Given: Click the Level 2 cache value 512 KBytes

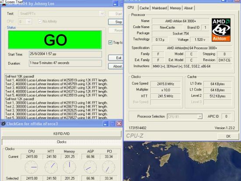Looking at the screenshot, I should [x=217, y=96].
